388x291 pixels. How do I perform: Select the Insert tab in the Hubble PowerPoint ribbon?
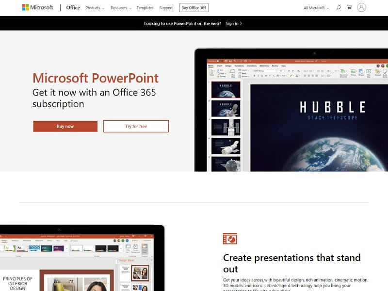[220, 66]
